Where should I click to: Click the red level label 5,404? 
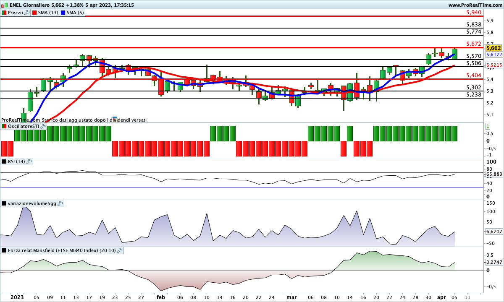pyautogui.click(x=474, y=75)
